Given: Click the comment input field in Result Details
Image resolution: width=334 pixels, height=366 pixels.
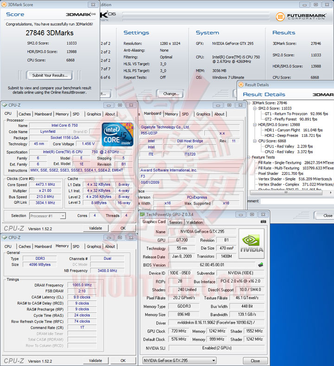Looking at the screenshot, I should pyautogui.click(x=297, y=201).
